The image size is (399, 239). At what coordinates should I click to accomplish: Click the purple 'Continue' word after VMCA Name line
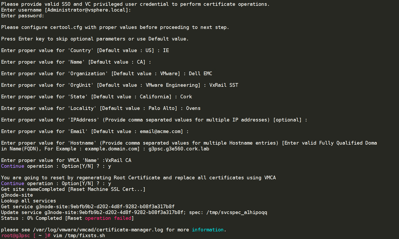(13, 166)
